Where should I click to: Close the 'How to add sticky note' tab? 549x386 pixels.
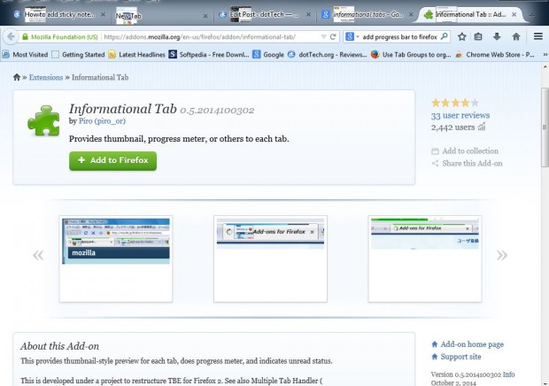[103, 15]
